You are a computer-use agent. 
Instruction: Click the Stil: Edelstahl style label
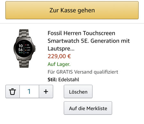[63, 79]
